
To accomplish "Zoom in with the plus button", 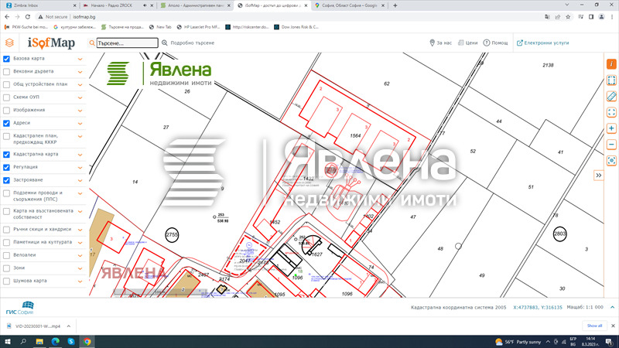I will 611,128.
